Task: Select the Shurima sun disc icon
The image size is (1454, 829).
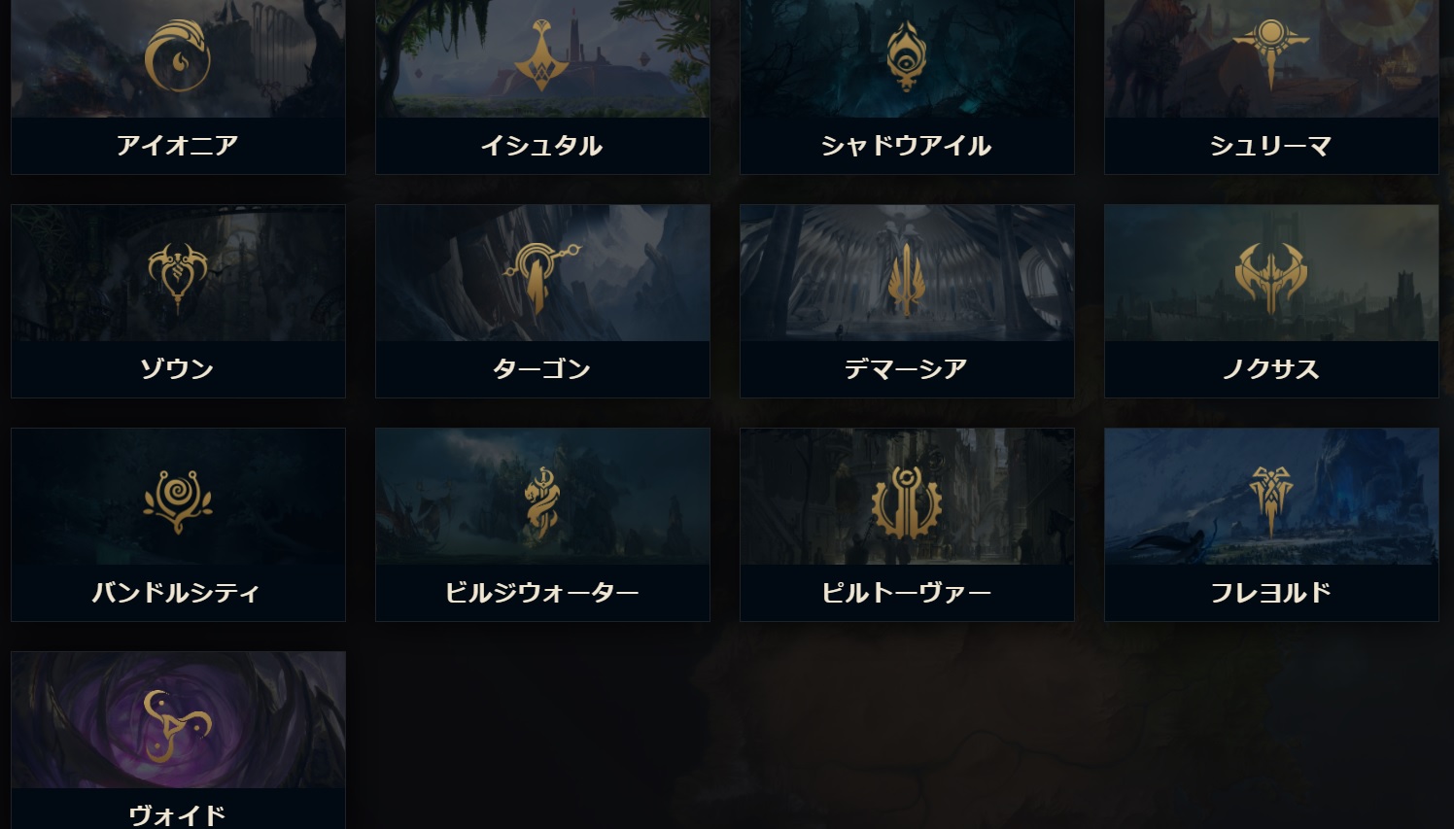Action: click(1271, 53)
